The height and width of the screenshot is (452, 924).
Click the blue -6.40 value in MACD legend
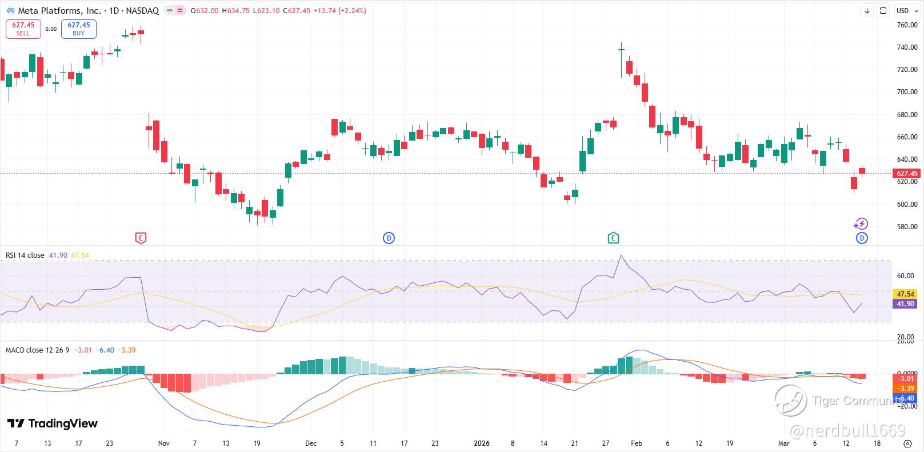(105, 350)
